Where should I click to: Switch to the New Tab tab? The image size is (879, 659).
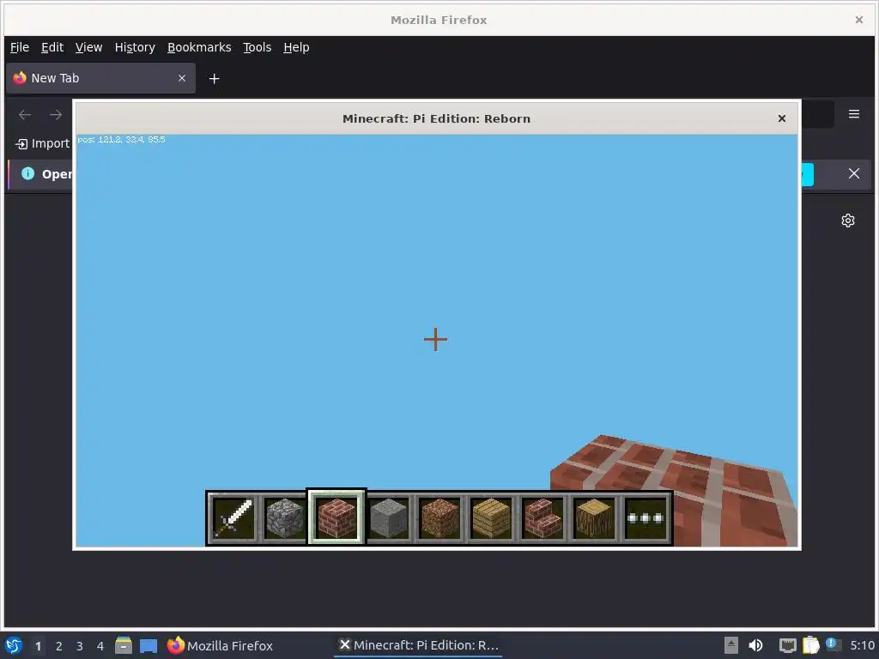click(101, 78)
